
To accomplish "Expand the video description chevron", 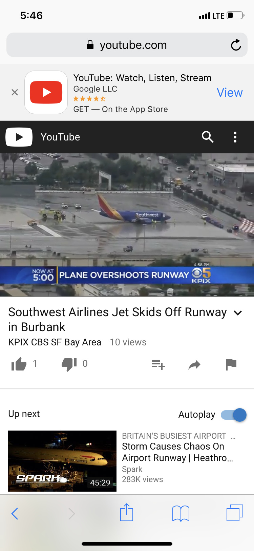I will 238,313.
